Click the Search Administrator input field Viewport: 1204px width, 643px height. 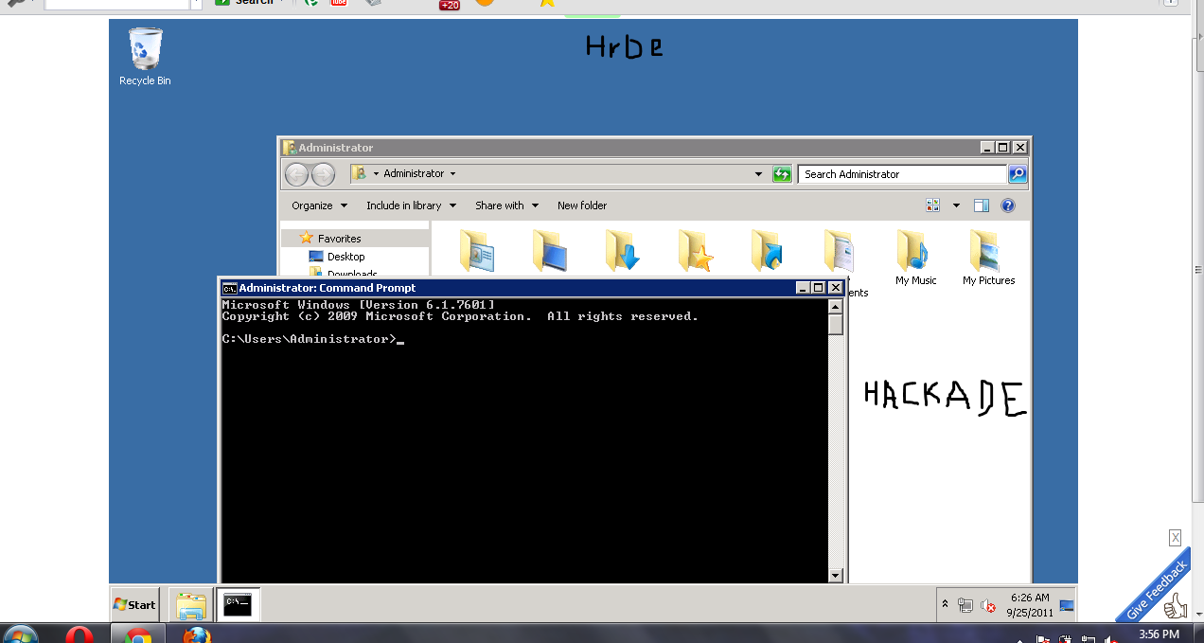903,174
